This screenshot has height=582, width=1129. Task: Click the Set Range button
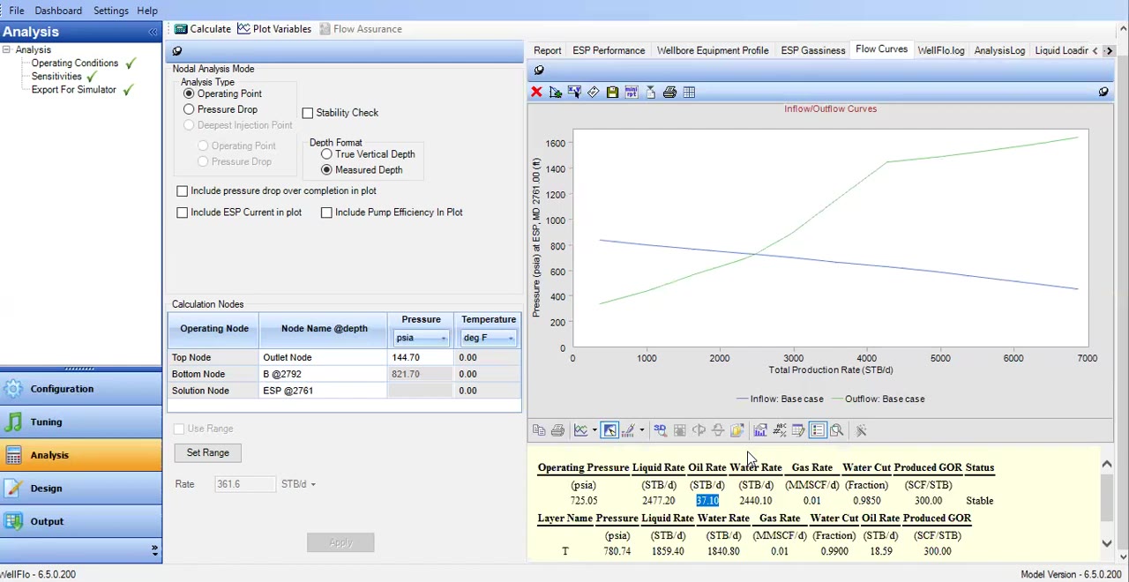coord(207,452)
